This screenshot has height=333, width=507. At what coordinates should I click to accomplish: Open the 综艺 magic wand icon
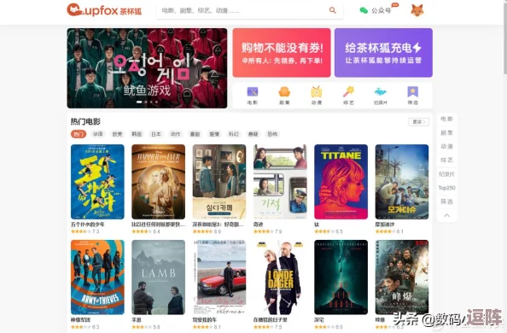348,92
